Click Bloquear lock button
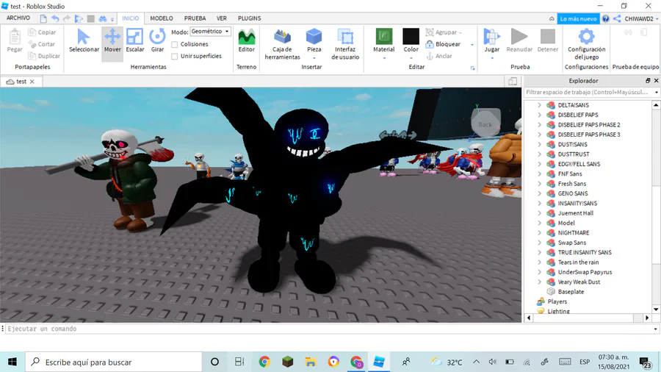This screenshot has width=661, height=372. (443, 44)
